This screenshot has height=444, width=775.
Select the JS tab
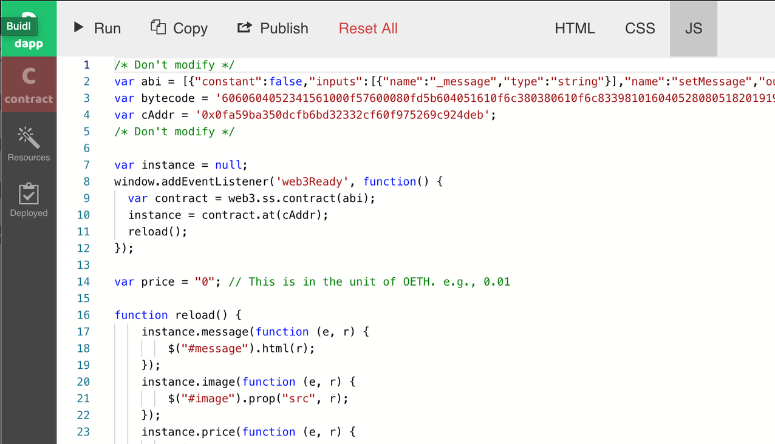tap(694, 29)
